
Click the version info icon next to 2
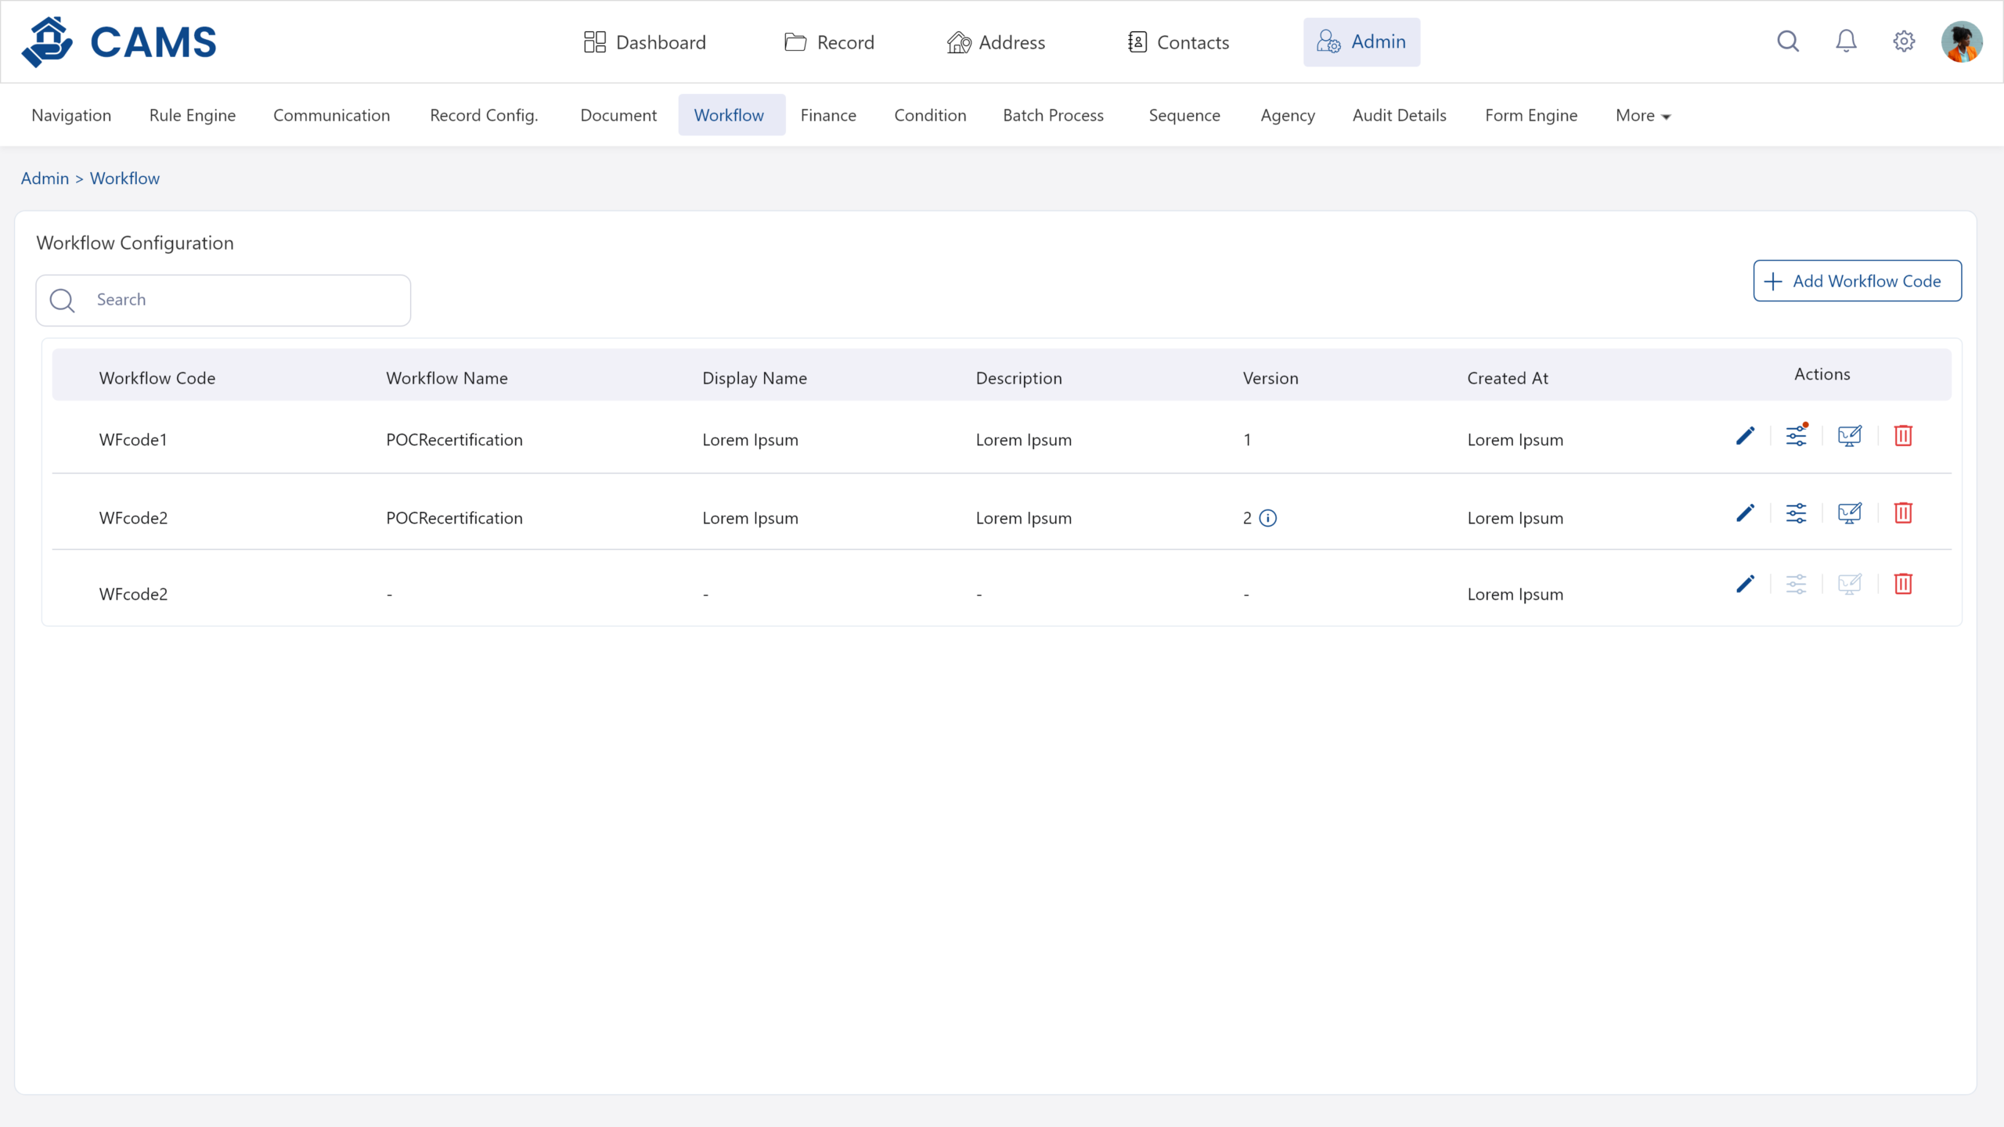tap(1268, 518)
